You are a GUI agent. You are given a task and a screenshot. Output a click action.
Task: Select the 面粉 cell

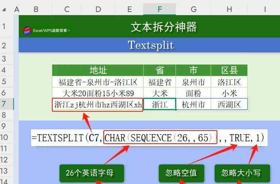click(x=193, y=93)
